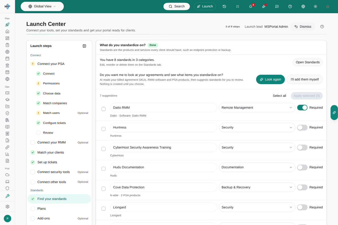Screen dimensions: 338x225
Task: Click the Search box in top bar
Action: [177, 6]
